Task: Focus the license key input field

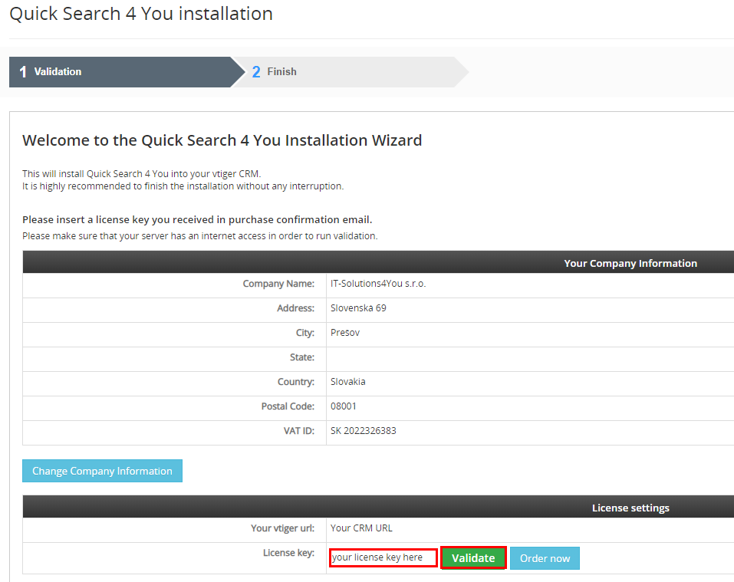Action: 383,557
